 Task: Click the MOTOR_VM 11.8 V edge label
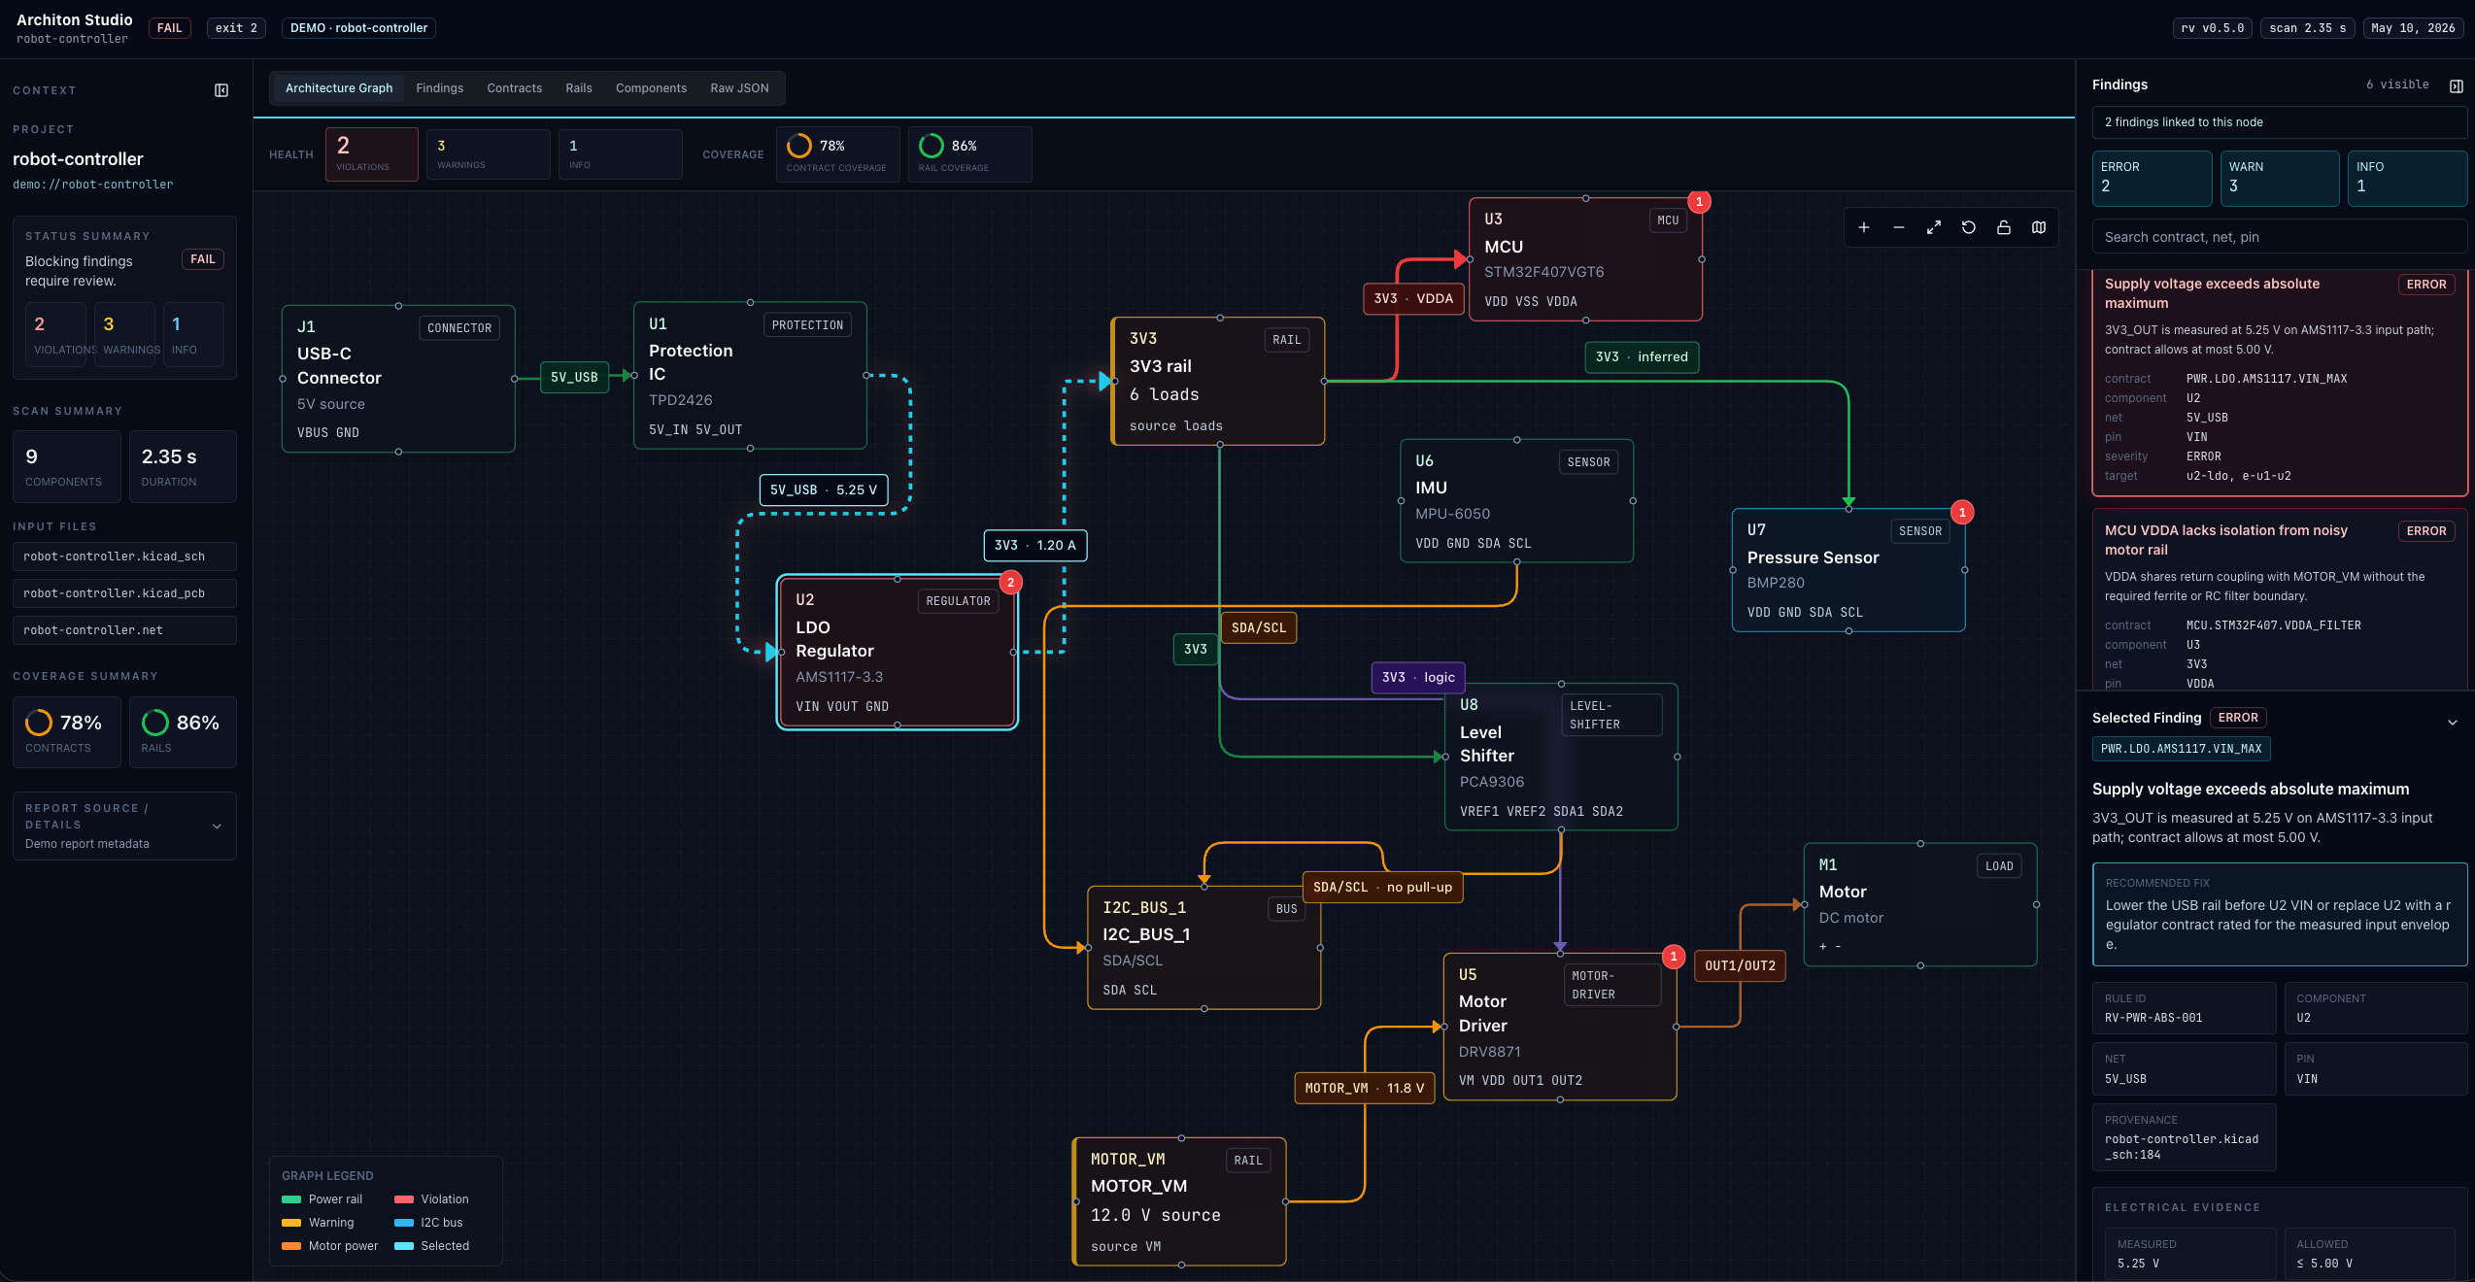pyautogui.click(x=1364, y=1089)
